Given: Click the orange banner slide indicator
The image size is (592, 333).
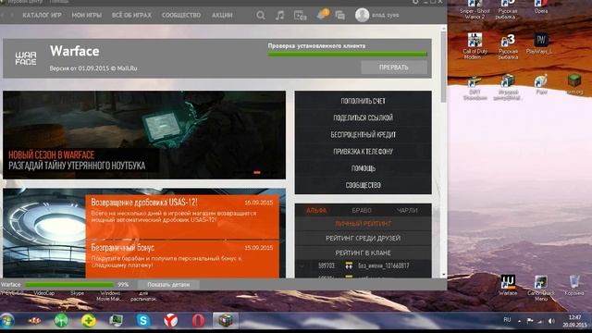Looking at the screenshot, I should point(257,173).
